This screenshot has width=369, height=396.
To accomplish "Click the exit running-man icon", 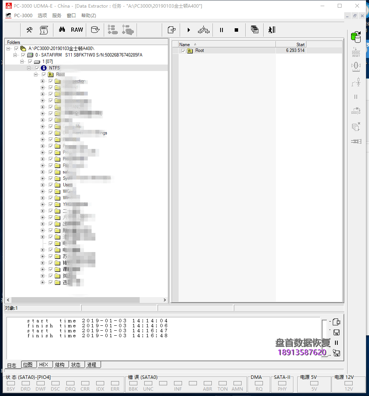I will (x=272, y=30).
